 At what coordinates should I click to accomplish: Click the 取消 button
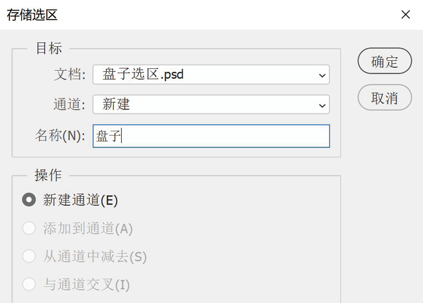385,97
